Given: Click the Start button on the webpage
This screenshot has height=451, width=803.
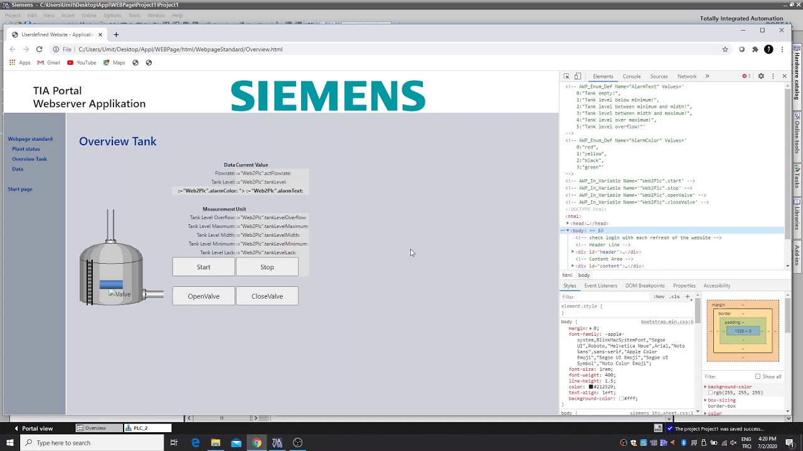Looking at the screenshot, I should [x=204, y=267].
